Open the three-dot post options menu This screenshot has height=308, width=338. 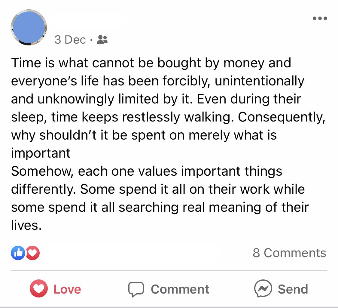(x=320, y=18)
